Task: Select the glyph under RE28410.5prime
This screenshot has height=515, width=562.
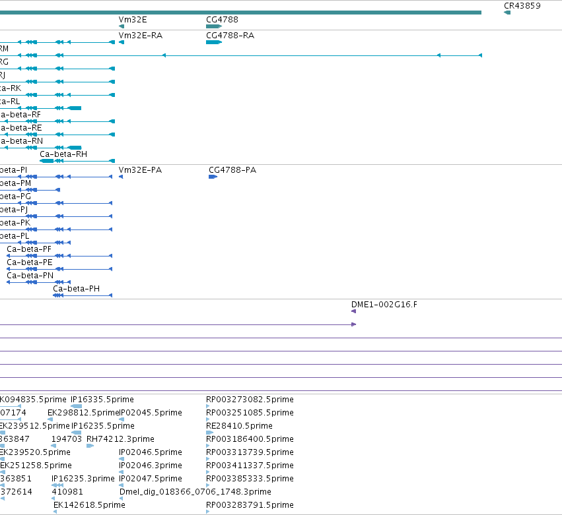Action: pyautogui.click(x=209, y=433)
